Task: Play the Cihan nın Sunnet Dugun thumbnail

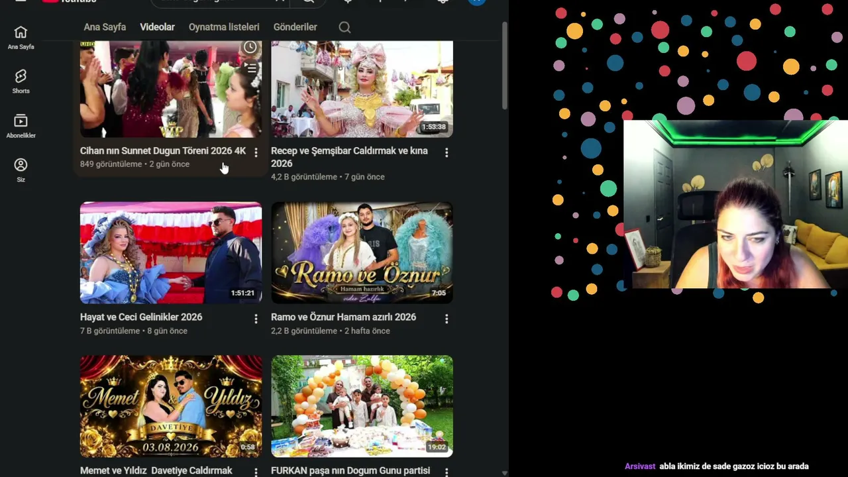Action: (171, 89)
